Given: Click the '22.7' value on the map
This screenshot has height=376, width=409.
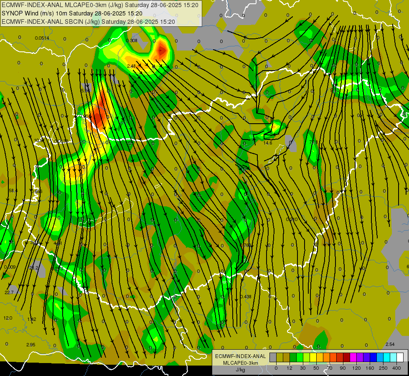Looking at the screenshot, I should pyautogui.click(x=9, y=292).
